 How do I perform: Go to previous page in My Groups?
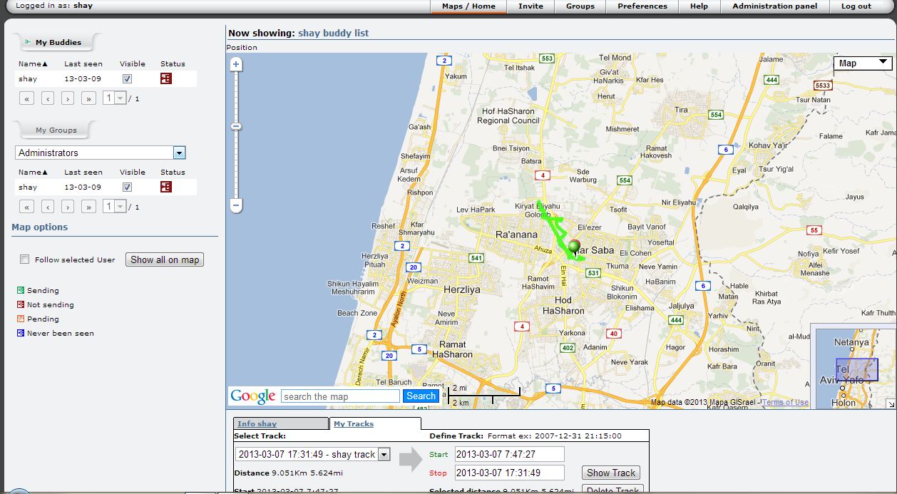[48, 207]
